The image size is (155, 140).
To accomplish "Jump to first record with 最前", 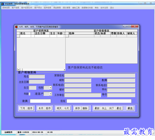I will pos(97,108).
